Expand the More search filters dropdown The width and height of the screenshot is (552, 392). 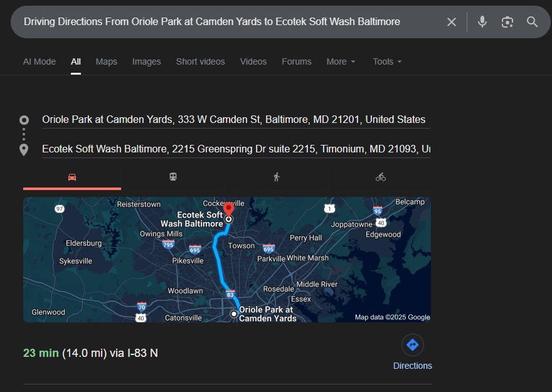click(x=341, y=61)
